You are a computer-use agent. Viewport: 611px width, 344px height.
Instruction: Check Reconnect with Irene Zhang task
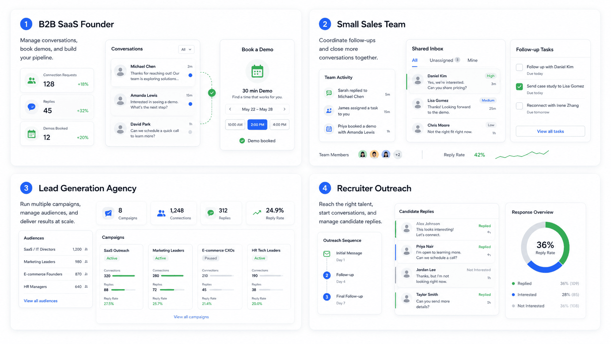(519, 106)
